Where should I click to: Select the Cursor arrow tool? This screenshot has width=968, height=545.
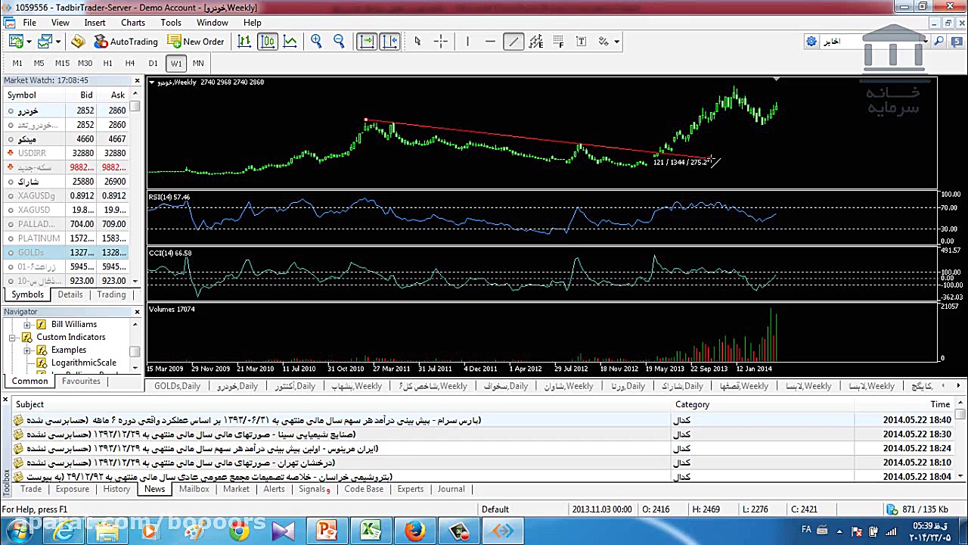(417, 42)
